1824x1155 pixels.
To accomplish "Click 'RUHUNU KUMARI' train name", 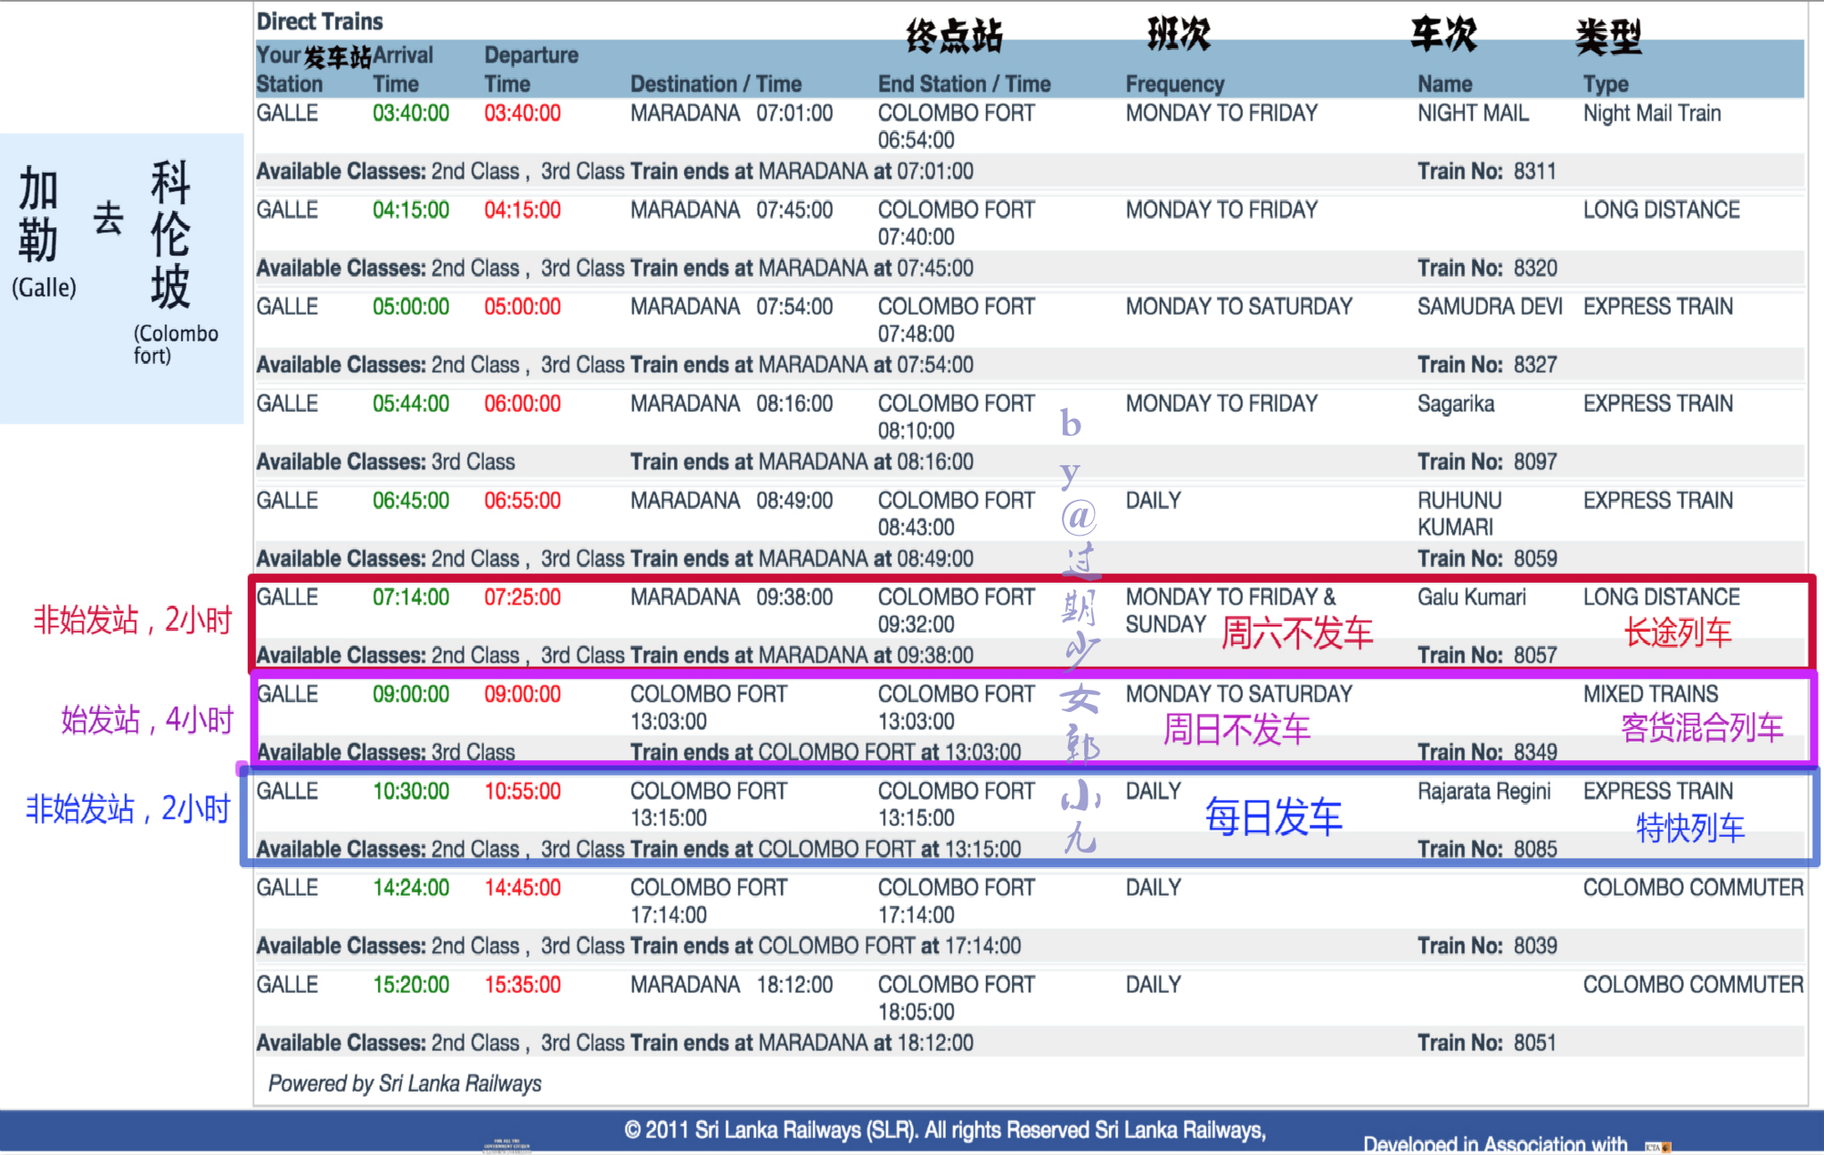I will coord(1459,513).
